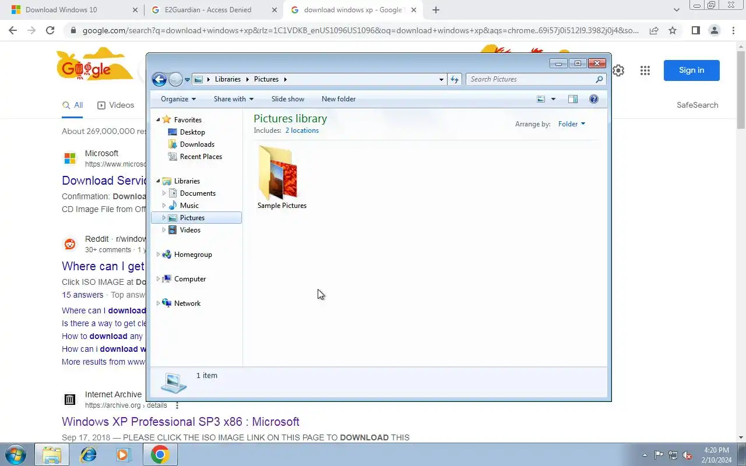Screen dimensions: 746x466
Task: Open the Windows Start menu
Action: pos(15,454)
